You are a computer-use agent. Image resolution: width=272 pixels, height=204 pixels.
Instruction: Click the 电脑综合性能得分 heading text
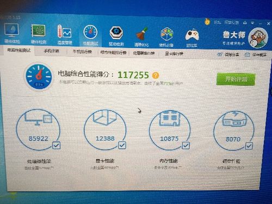[86, 74]
